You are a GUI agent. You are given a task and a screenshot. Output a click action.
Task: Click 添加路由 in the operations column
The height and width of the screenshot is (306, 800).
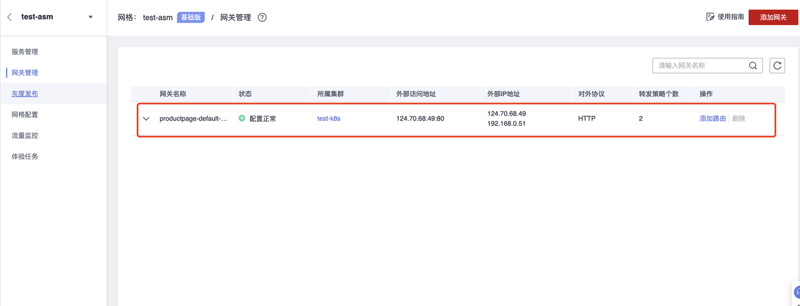pos(712,119)
